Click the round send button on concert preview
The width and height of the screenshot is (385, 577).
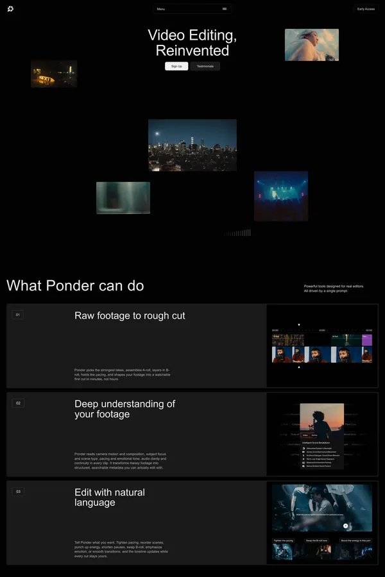tap(346, 526)
